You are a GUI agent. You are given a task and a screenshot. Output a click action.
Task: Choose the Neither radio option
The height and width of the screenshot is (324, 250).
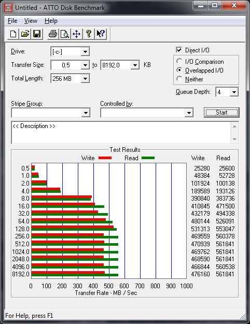click(x=179, y=79)
